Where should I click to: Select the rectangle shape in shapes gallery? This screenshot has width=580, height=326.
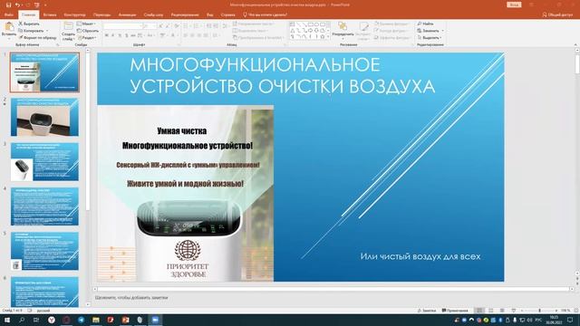click(311, 24)
